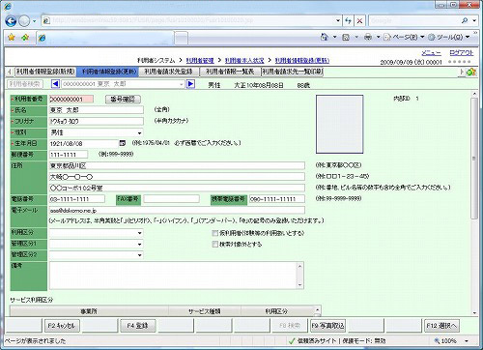Click the refresh icon in the address bar
This screenshot has height=350, width=483.
point(348,20)
